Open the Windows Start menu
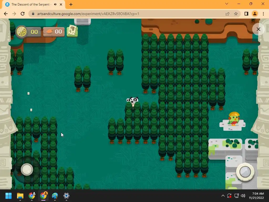The image size is (269, 202). coord(8,196)
